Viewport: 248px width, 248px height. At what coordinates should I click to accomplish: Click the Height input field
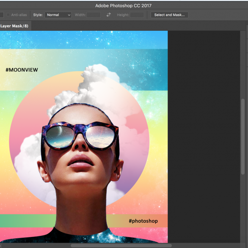[137, 15]
